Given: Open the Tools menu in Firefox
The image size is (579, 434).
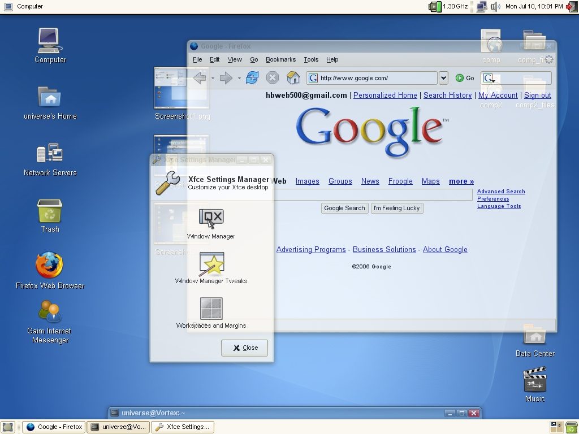Looking at the screenshot, I should (311, 59).
